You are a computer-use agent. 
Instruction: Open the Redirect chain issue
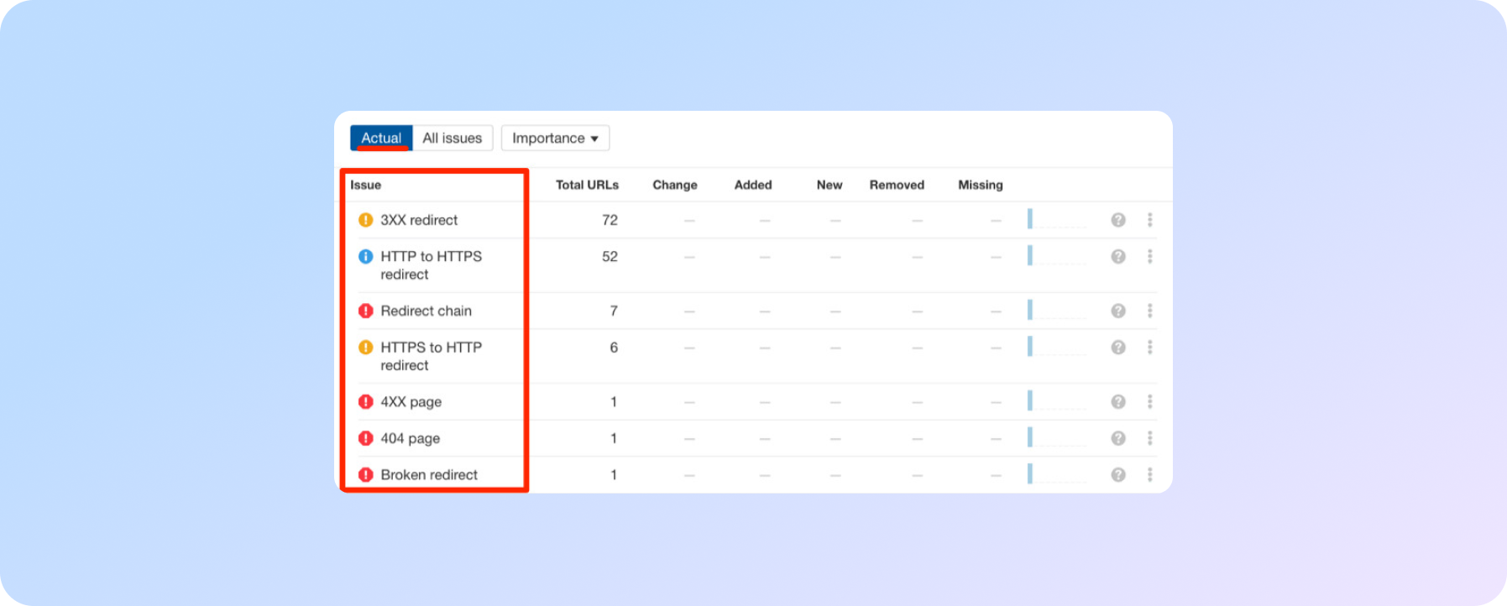pos(426,311)
